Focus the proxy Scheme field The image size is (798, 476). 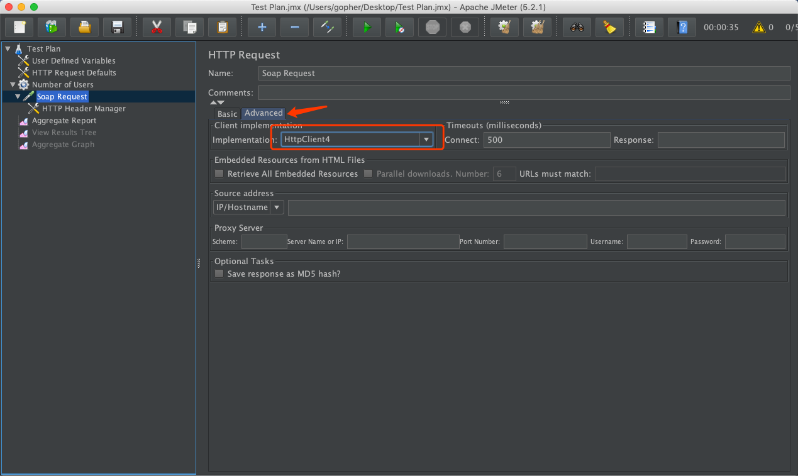pyautogui.click(x=264, y=241)
